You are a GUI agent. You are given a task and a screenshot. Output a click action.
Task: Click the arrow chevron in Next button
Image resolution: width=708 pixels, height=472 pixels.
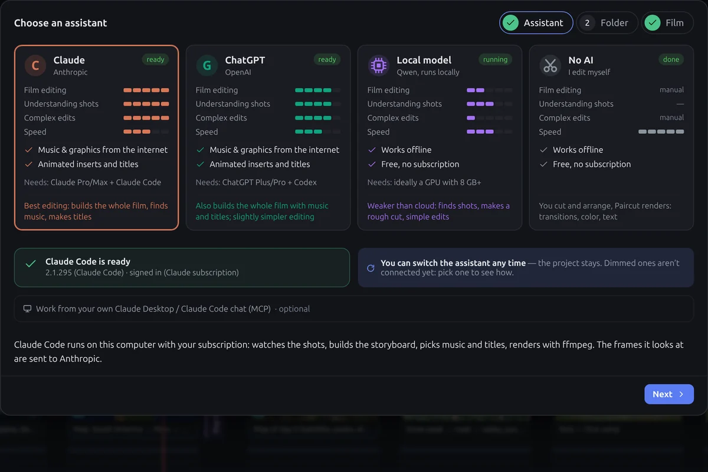point(681,394)
